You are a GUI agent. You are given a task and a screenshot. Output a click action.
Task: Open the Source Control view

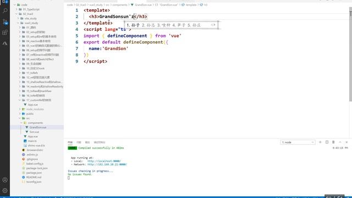pos(5,21)
